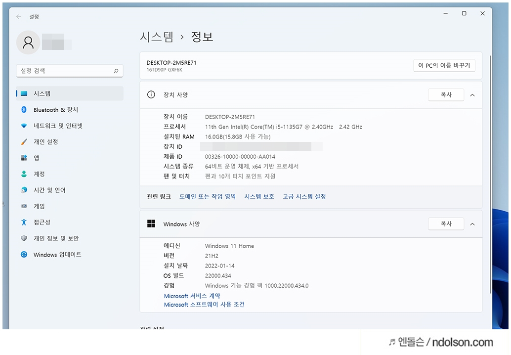Click edition value Windows 11 Home
Viewport: 511px width, 355px height.
pos(229,246)
